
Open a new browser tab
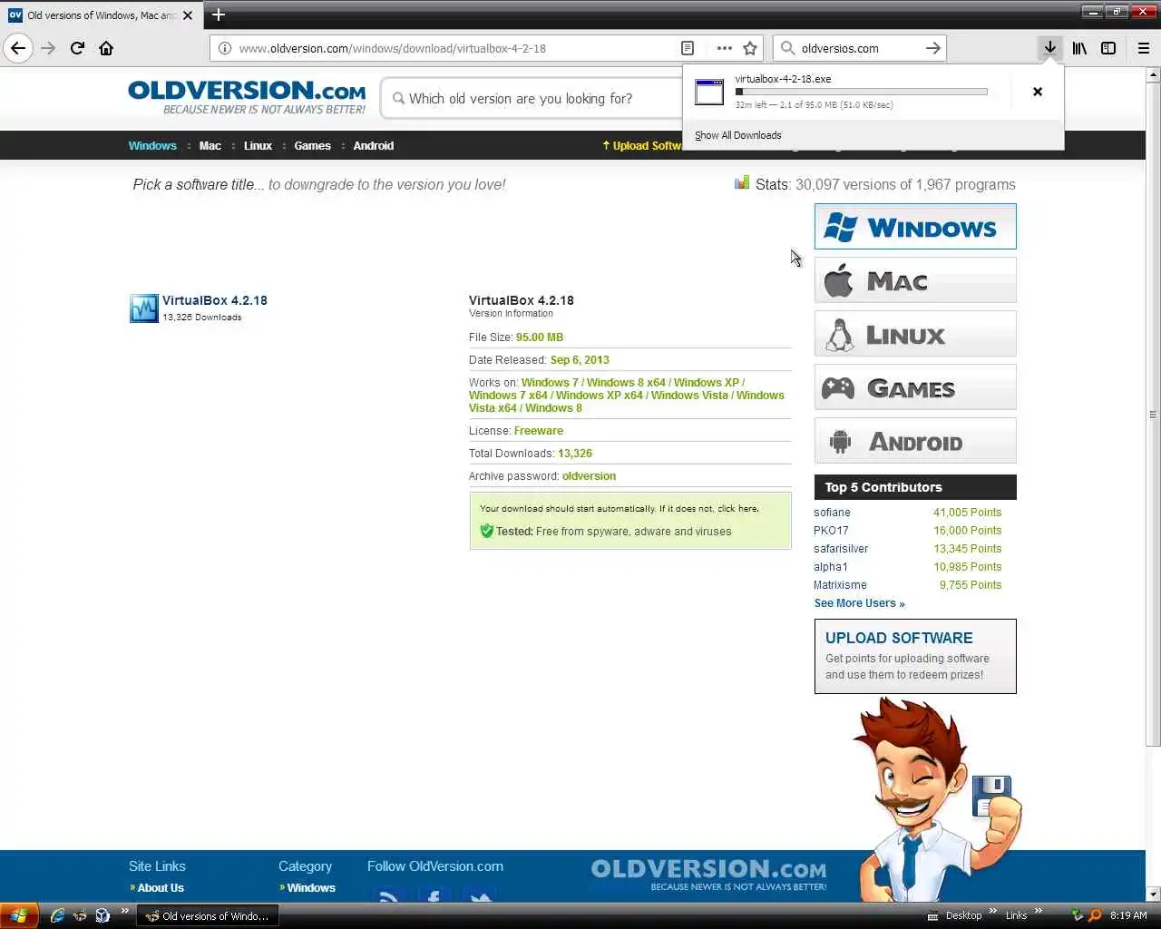tap(219, 15)
